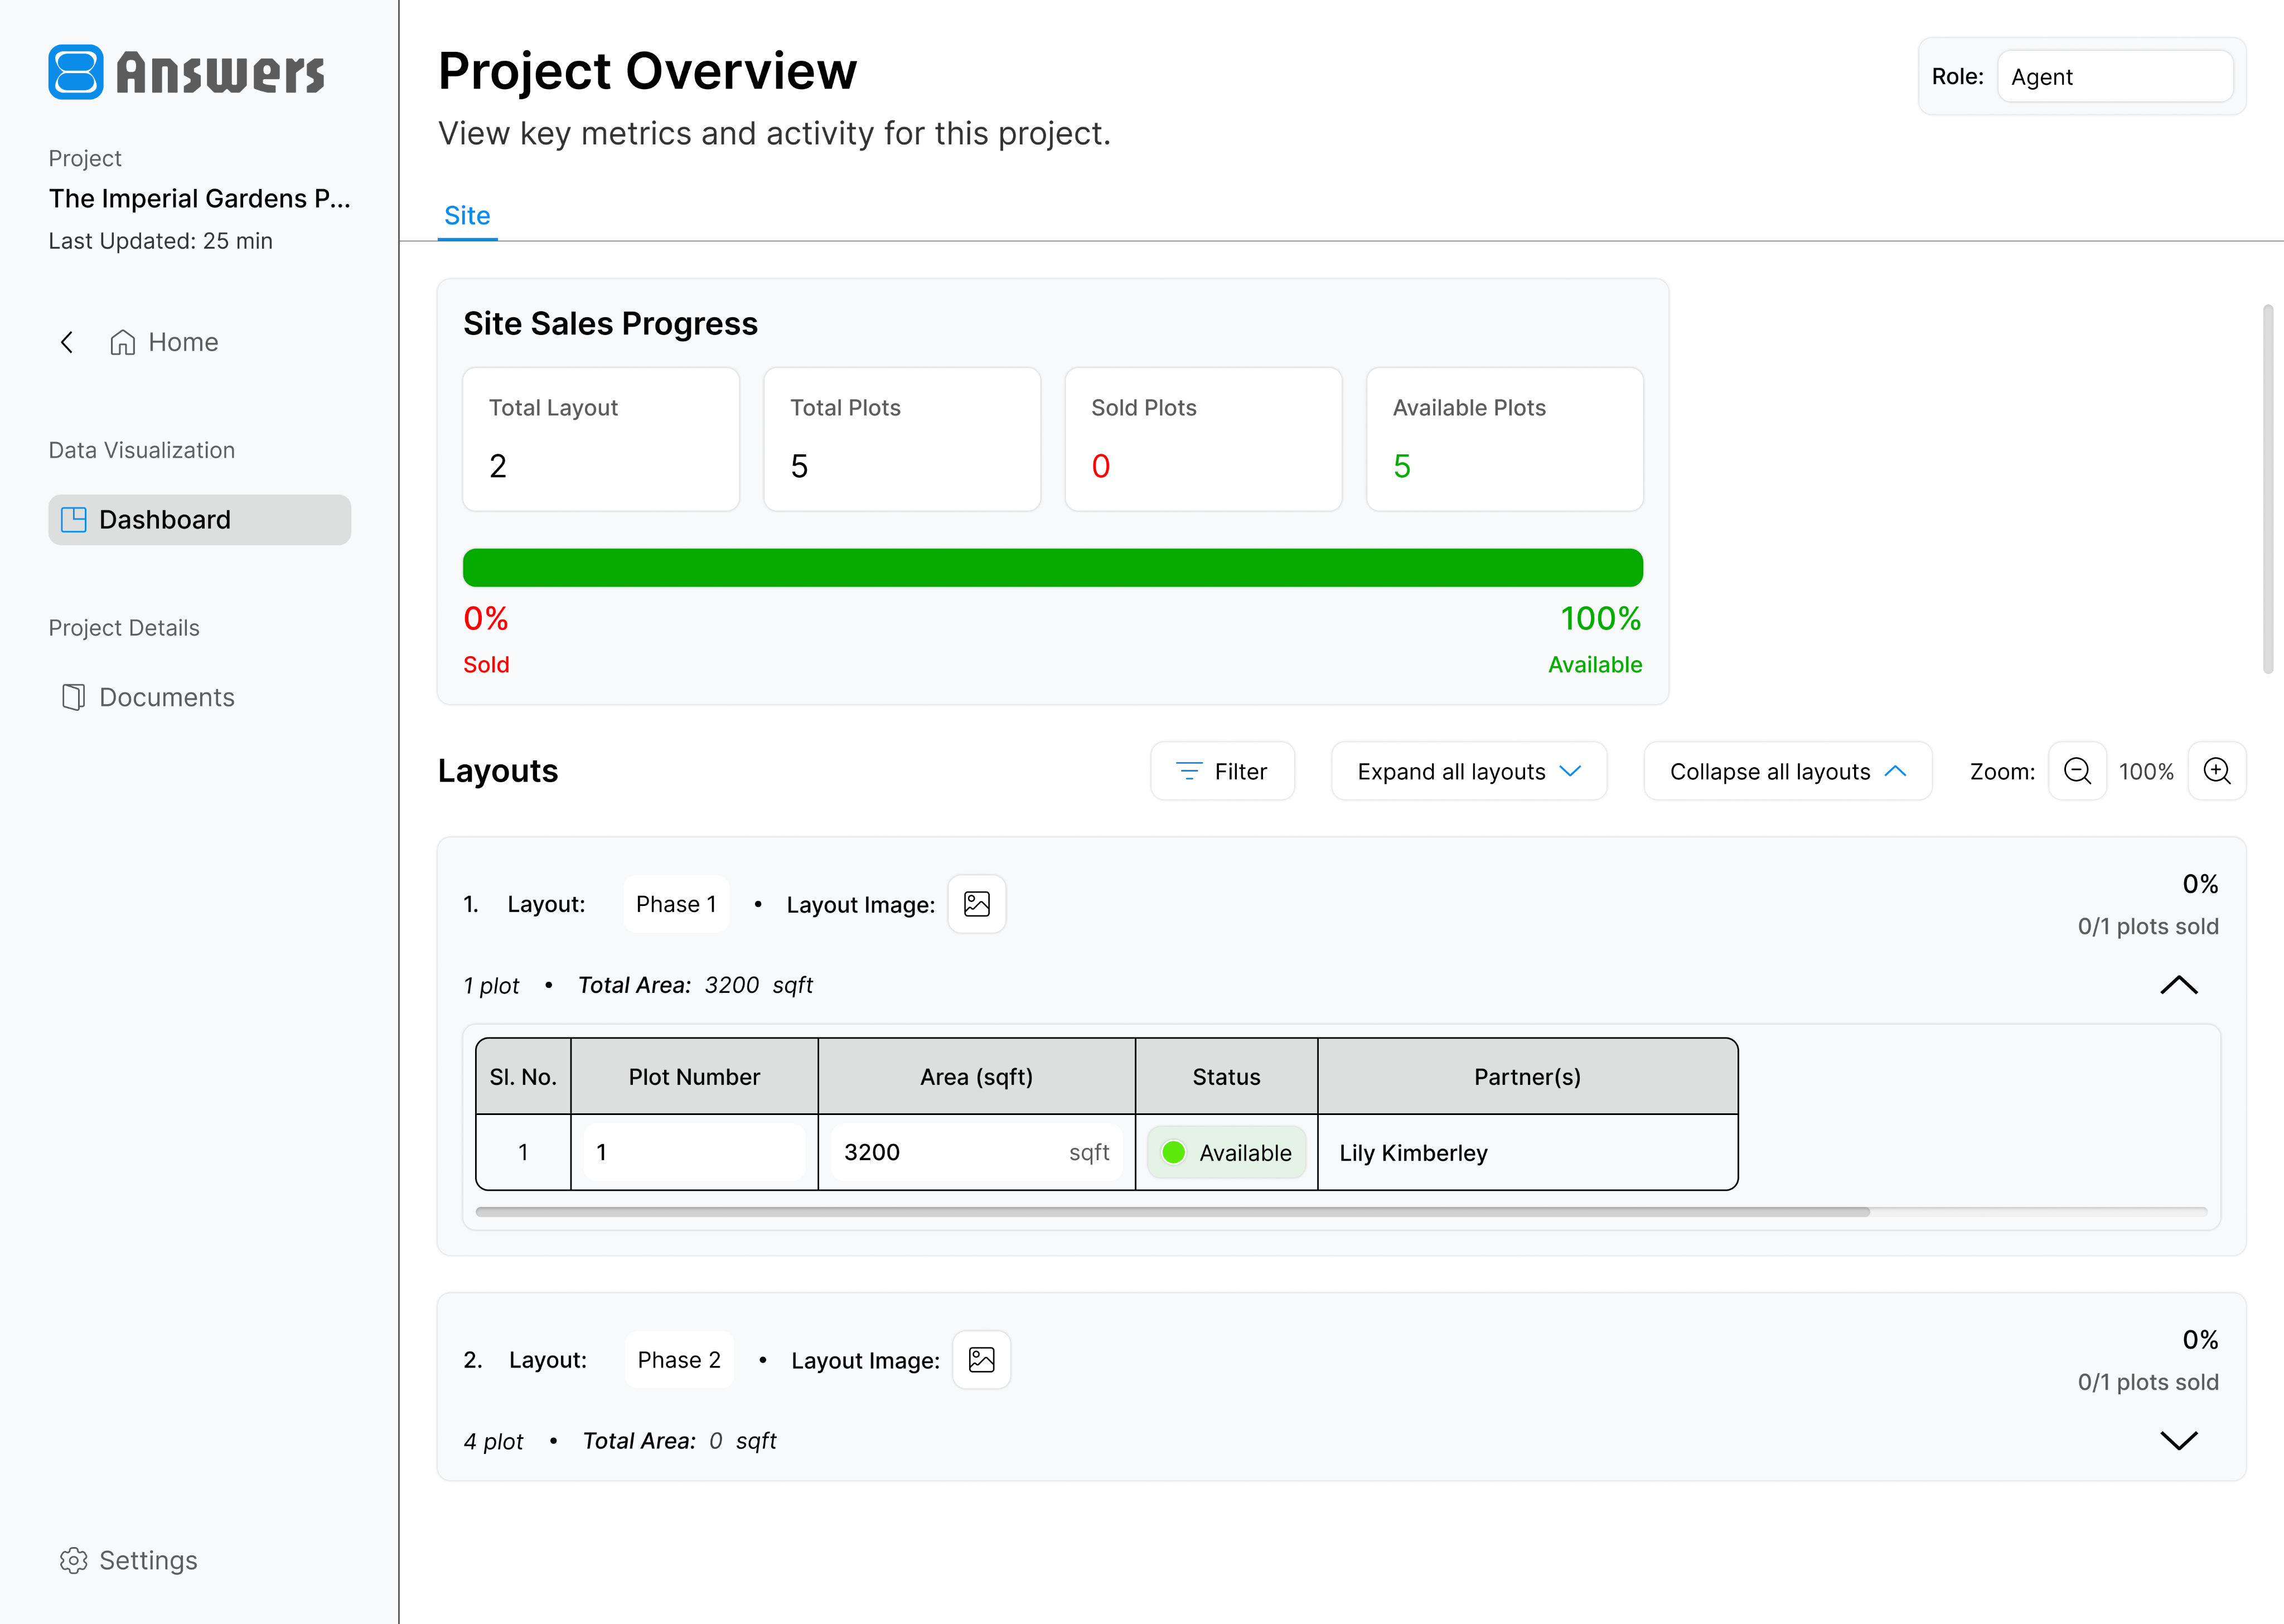
Task: Click the Total Plots card
Action: (902, 439)
